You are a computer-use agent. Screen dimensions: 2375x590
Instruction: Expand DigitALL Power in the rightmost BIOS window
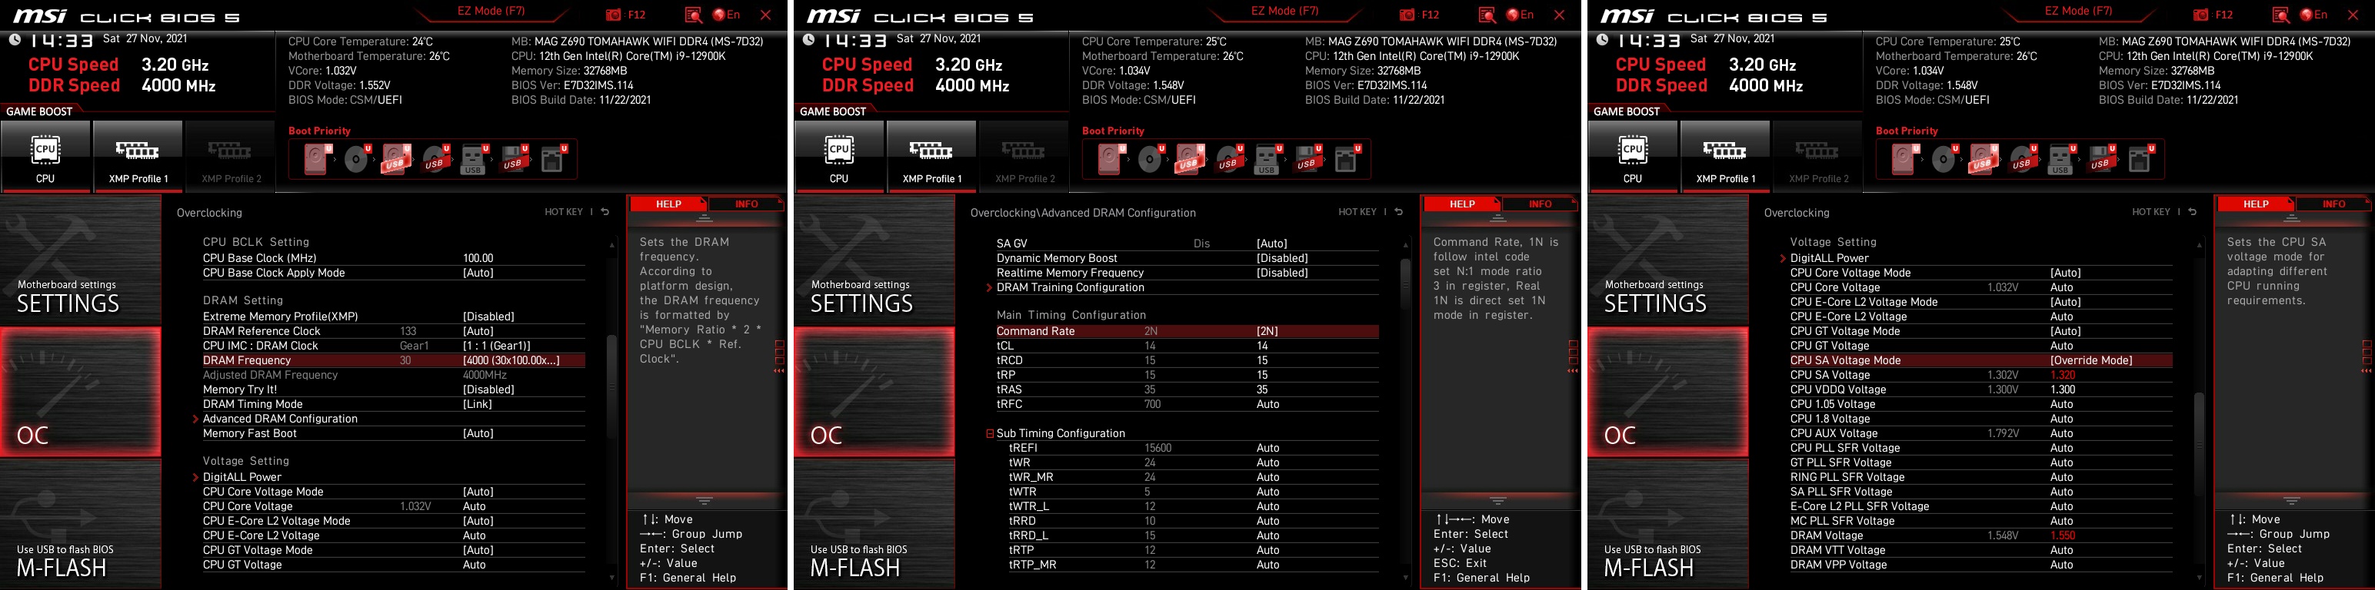(1829, 259)
